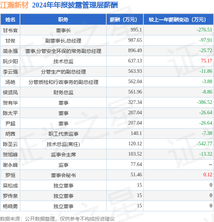Image resolution: width=214 pixels, height=222 pixels.
Task: Click the salary value 561.96
Action: (x=135, y=92)
